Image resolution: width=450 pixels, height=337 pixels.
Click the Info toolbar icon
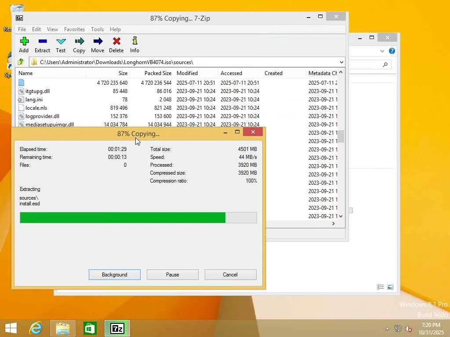[x=134, y=41]
